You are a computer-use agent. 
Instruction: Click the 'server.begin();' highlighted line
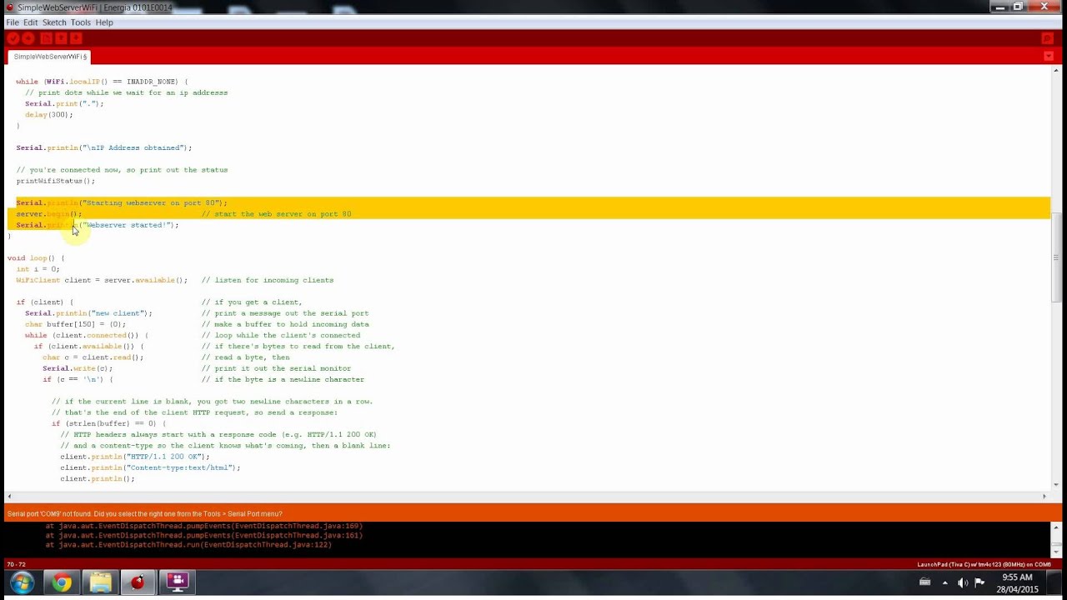(x=49, y=214)
